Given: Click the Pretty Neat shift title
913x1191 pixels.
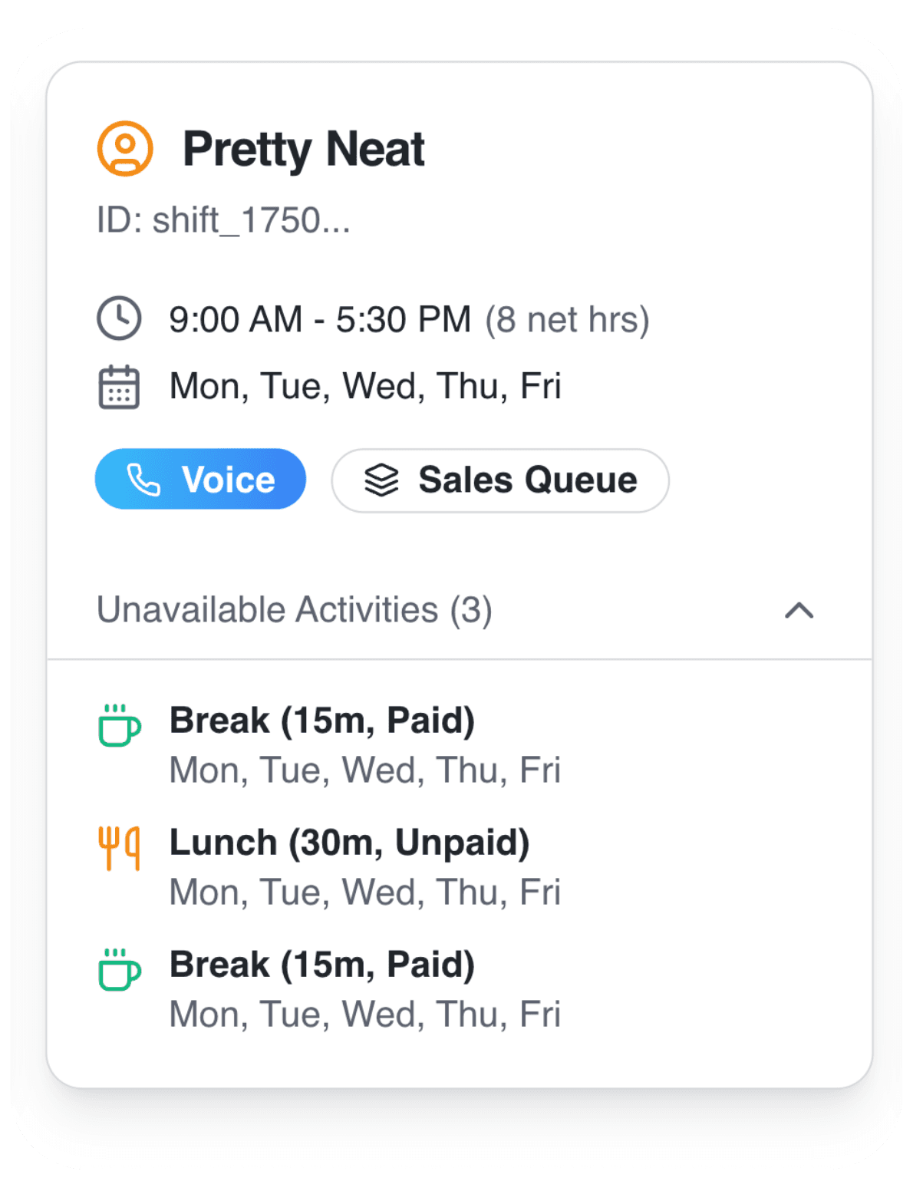Looking at the screenshot, I should pyautogui.click(x=304, y=149).
